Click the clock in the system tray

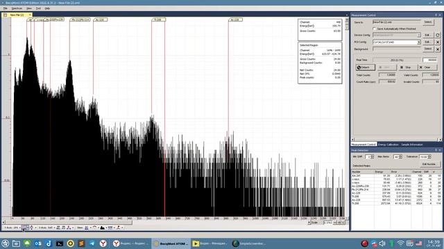434,243
